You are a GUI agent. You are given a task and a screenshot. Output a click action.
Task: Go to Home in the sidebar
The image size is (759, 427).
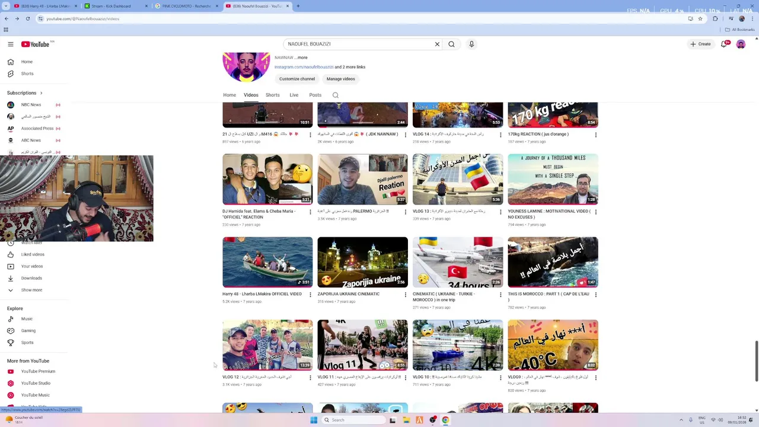27,62
